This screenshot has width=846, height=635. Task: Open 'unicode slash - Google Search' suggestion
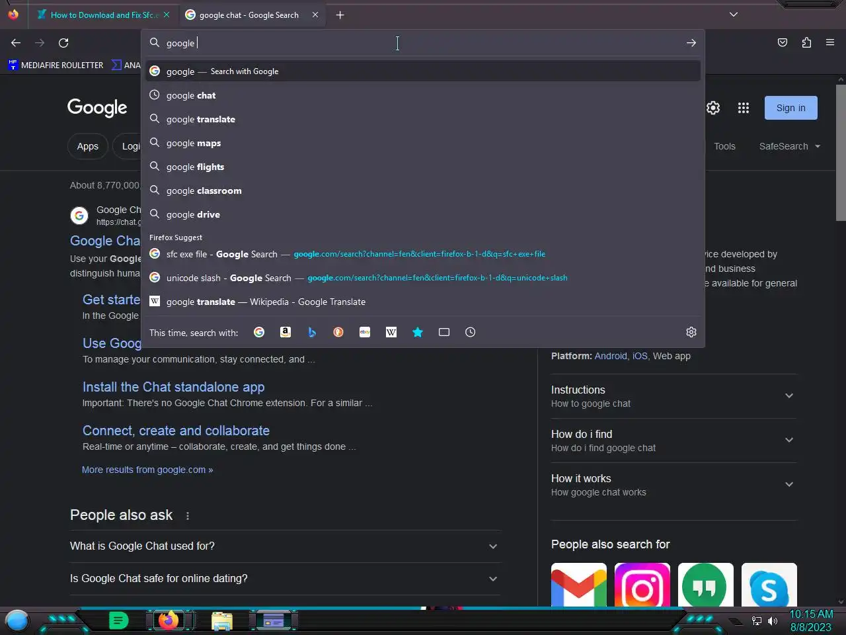[423, 278]
